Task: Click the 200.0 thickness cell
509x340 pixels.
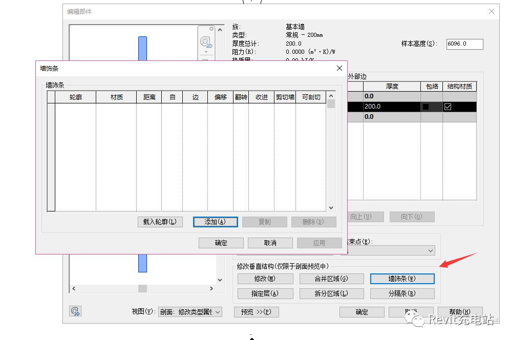Action: point(392,107)
